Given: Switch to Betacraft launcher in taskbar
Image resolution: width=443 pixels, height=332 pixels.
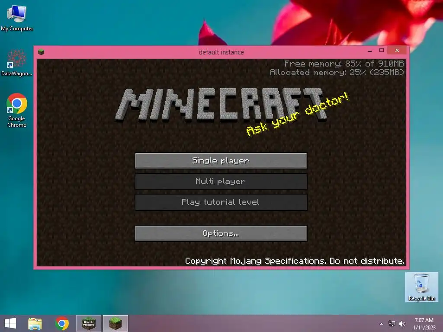Looking at the screenshot, I should 88,323.
